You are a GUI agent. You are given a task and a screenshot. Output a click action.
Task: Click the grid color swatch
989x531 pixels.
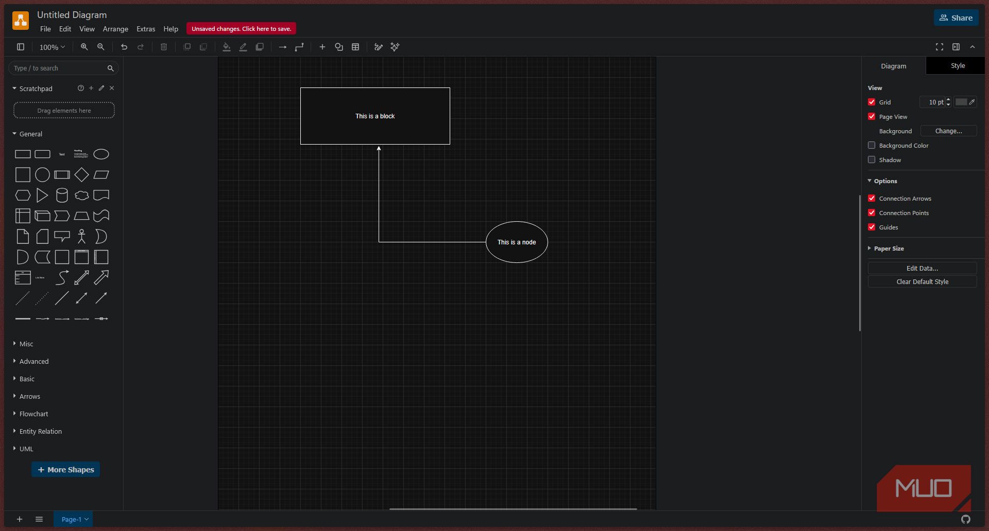tap(961, 102)
